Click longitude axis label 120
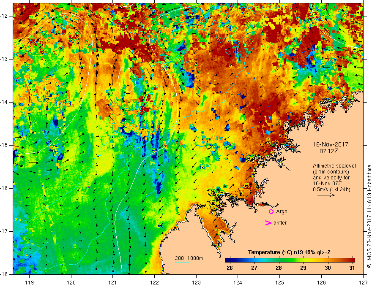 (x=71, y=282)
